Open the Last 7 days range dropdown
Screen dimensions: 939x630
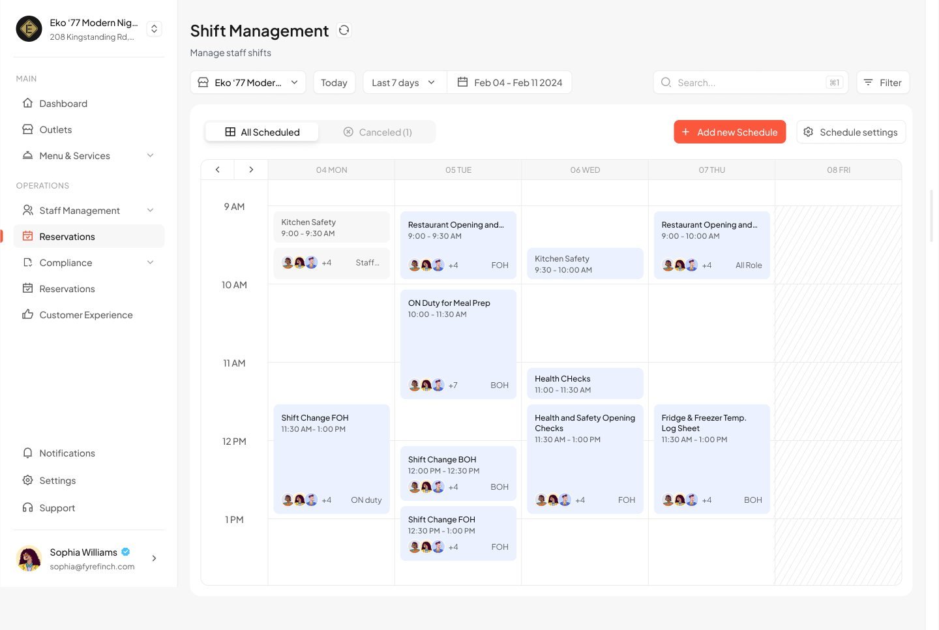click(404, 82)
